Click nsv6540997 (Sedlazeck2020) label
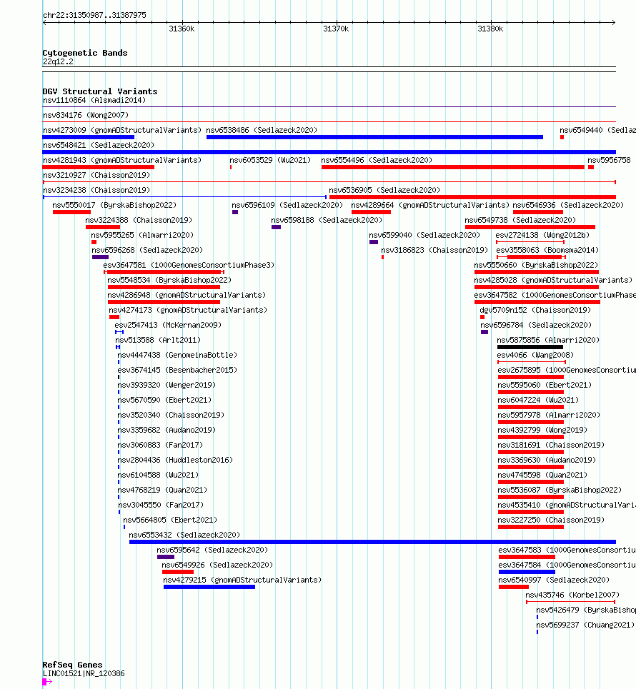The image size is (636, 689). tap(554, 580)
